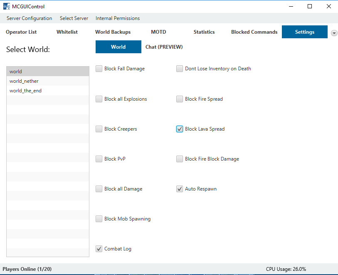This screenshot has width=338, height=275.
Task: Open the Select Server menu
Action: coord(74,18)
